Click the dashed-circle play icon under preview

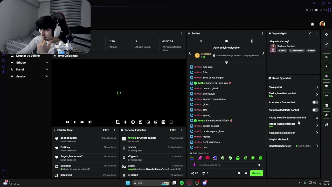[x=133, y=122]
